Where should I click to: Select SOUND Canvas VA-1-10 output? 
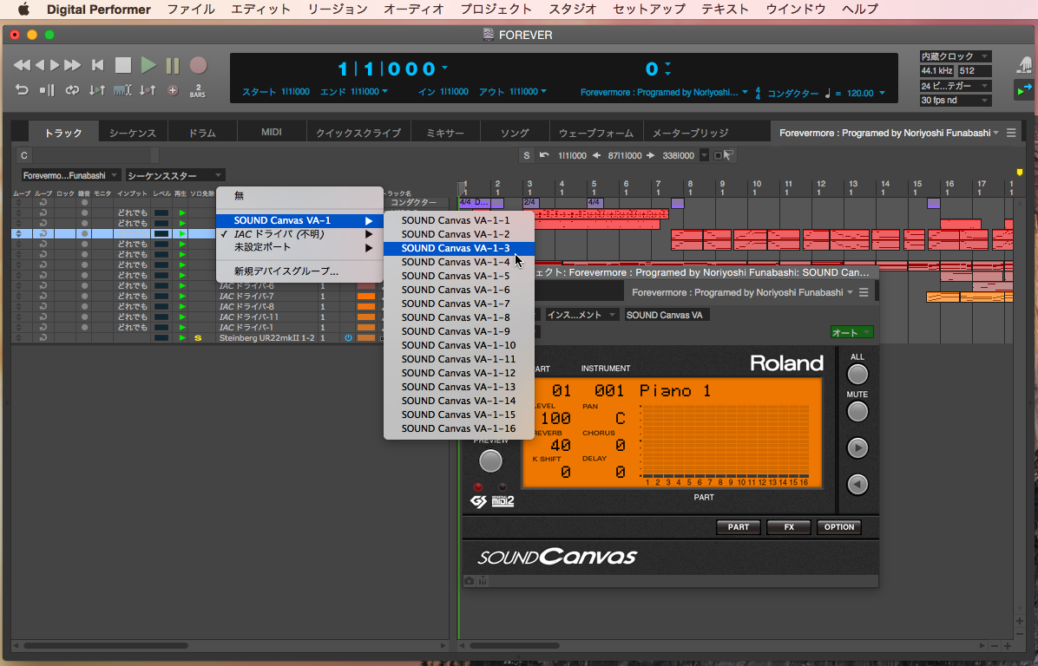coord(459,345)
